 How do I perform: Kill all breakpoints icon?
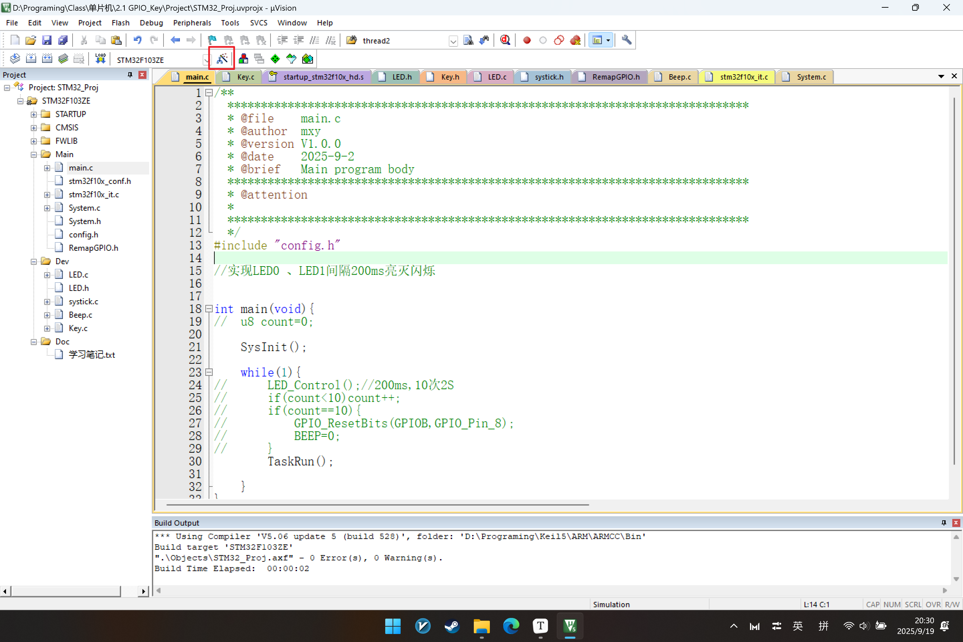(575, 40)
